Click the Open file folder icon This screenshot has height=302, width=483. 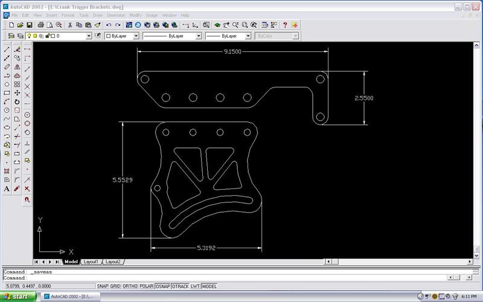20,25
